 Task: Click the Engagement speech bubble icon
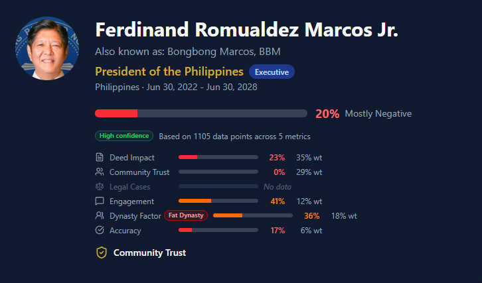[100, 201]
